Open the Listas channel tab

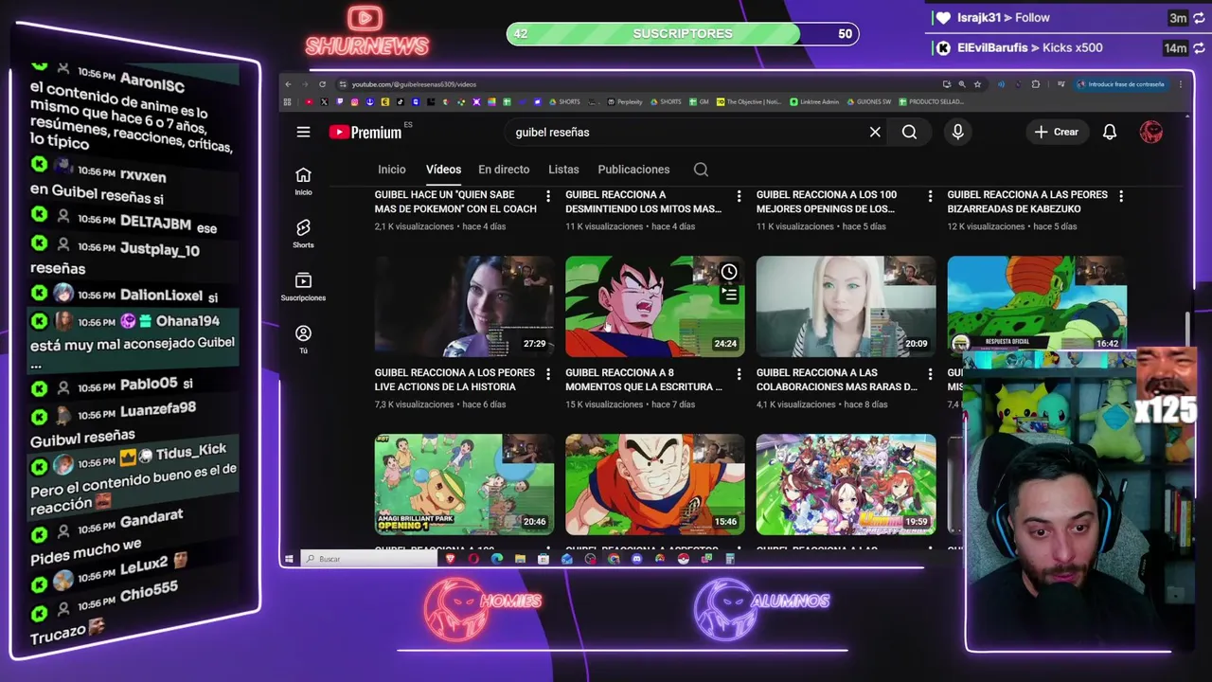563,170
